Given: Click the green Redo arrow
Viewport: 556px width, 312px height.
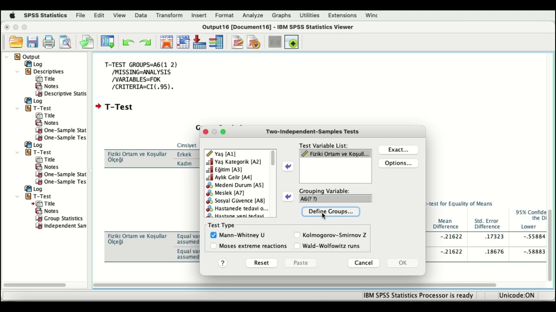Looking at the screenshot, I should (145, 42).
